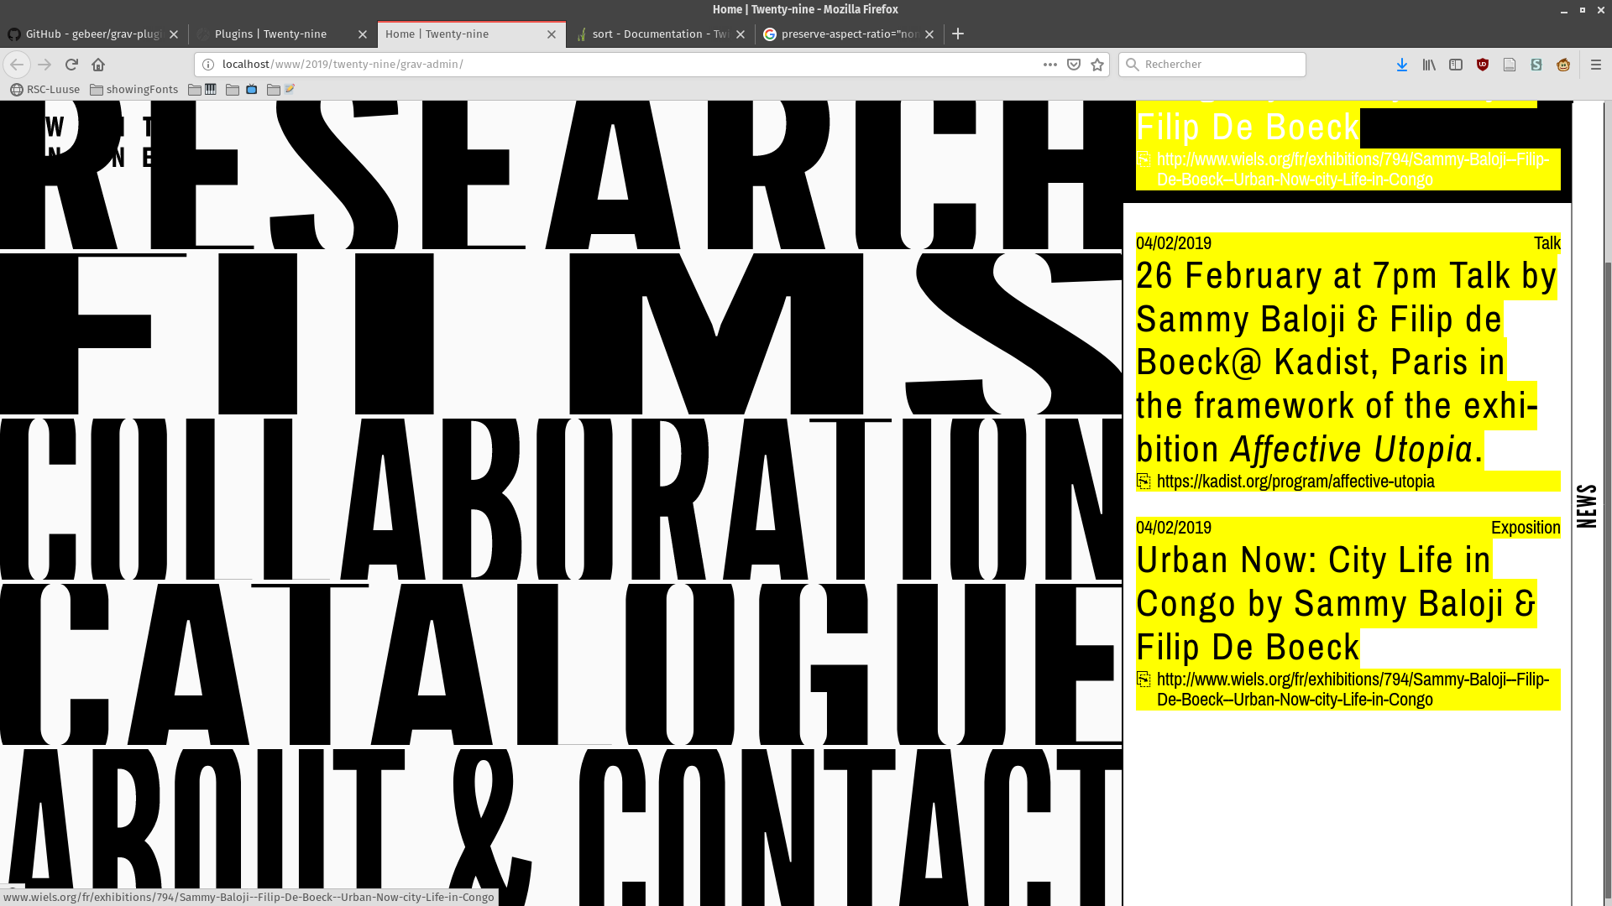Switch to the Plugins | Twenty-nine tab
Image resolution: width=1612 pixels, height=906 pixels.
point(270,34)
